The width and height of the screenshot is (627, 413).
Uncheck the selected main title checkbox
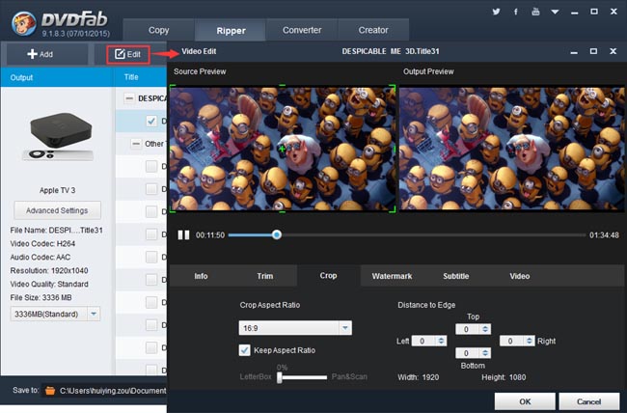coord(151,121)
